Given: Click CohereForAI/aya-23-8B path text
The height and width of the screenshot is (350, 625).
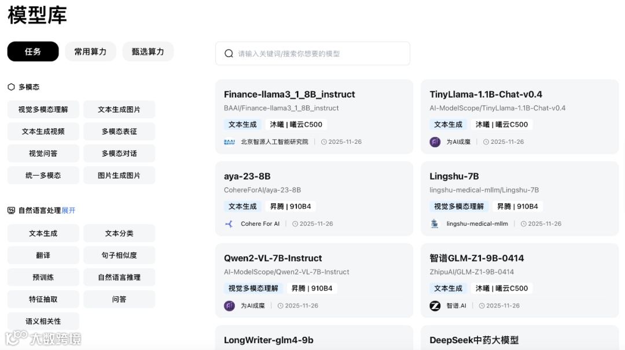Looking at the screenshot, I should pyautogui.click(x=262, y=189).
